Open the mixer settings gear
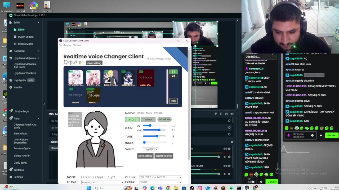 pyautogui.click(x=232, y=142)
